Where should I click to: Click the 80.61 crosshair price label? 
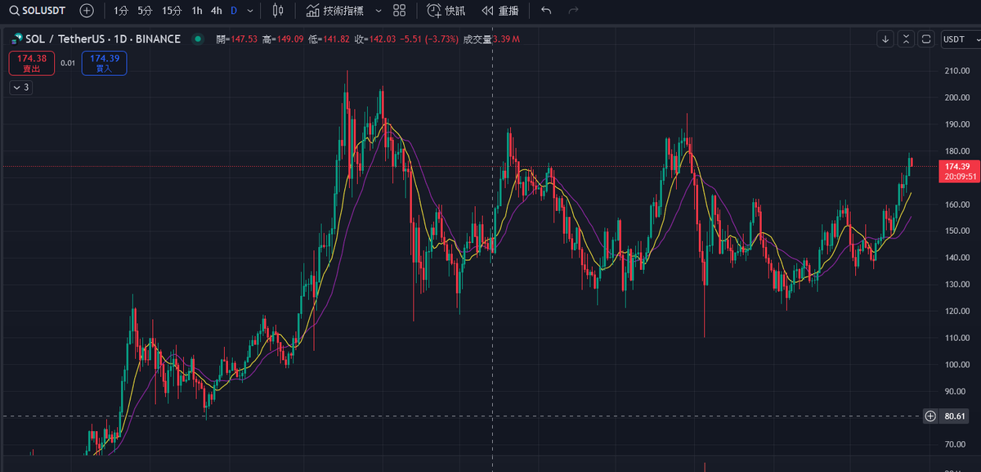[955, 416]
